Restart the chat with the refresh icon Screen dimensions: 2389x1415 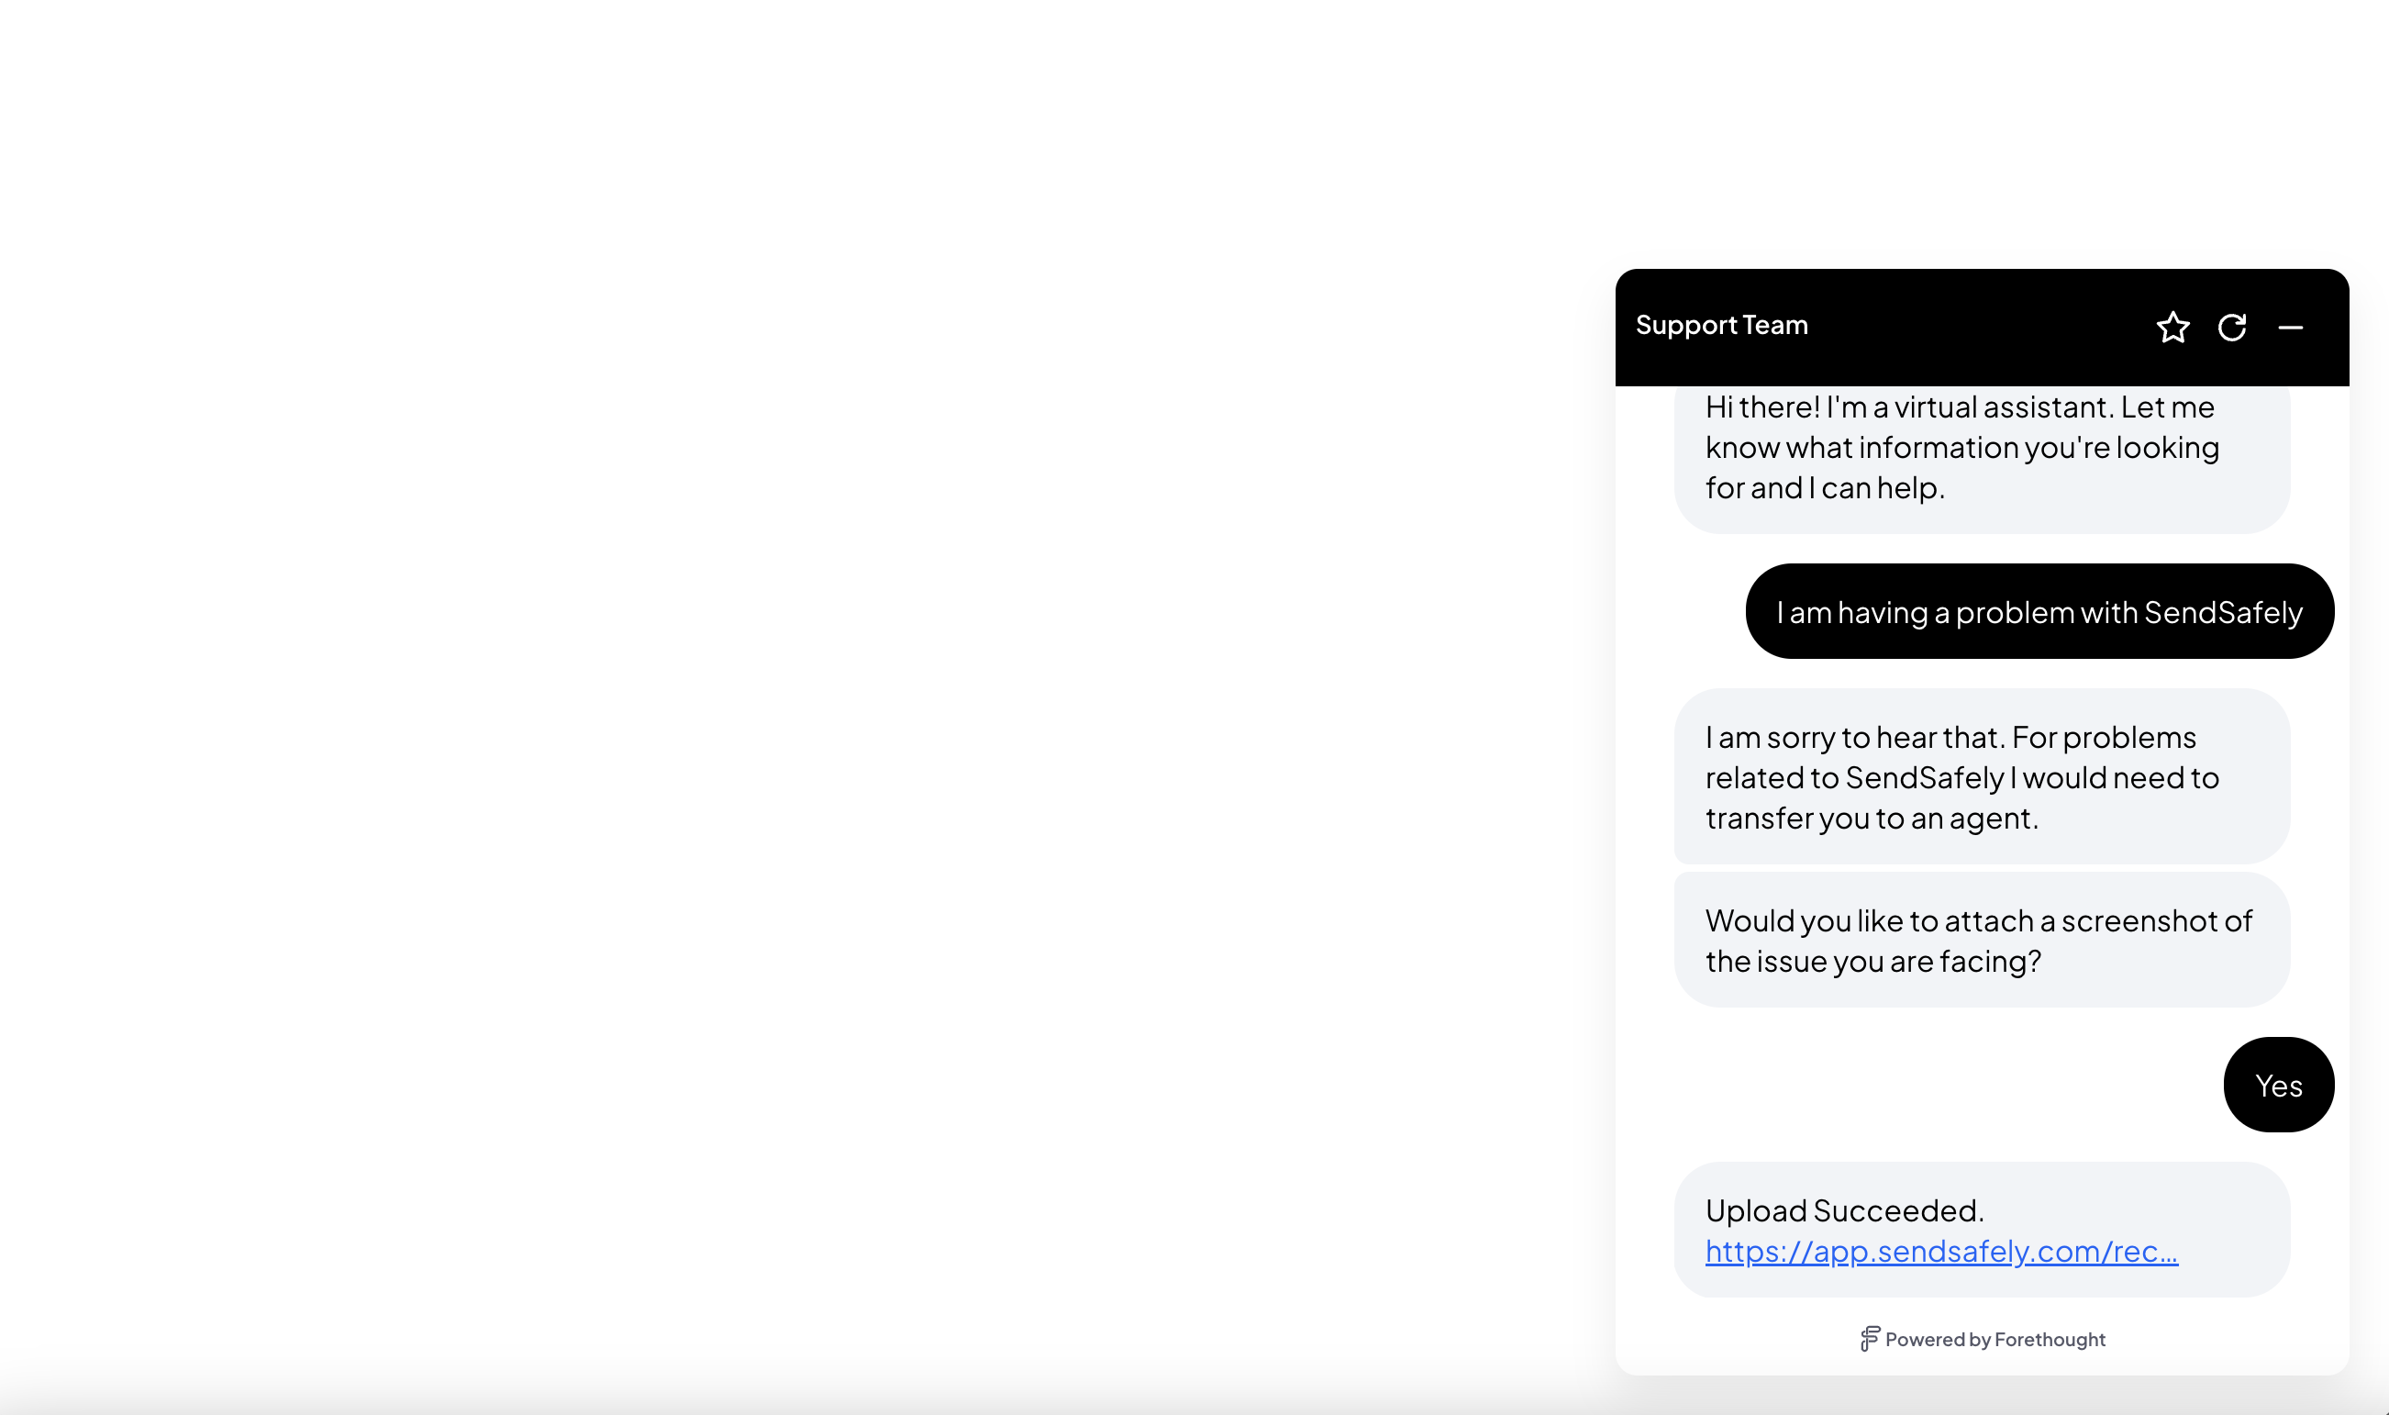(2232, 327)
